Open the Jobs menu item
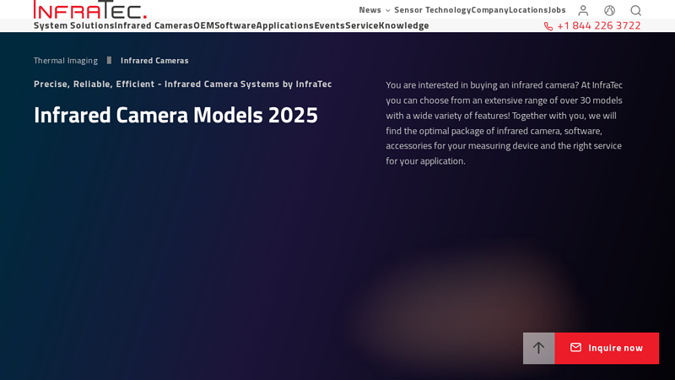 click(x=557, y=10)
